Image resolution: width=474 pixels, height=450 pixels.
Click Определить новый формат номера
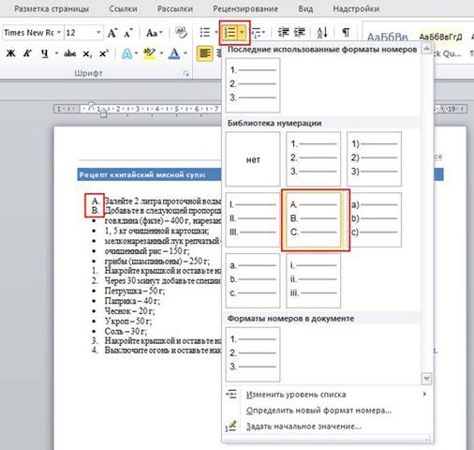coord(326,411)
